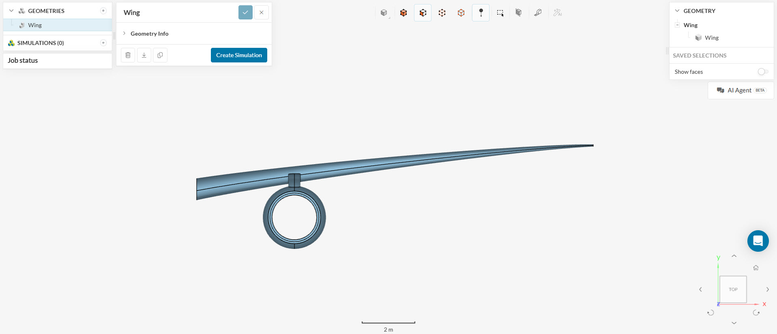Rotate view clockwise arrow icon
777x334 pixels.
[x=756, y=313]
